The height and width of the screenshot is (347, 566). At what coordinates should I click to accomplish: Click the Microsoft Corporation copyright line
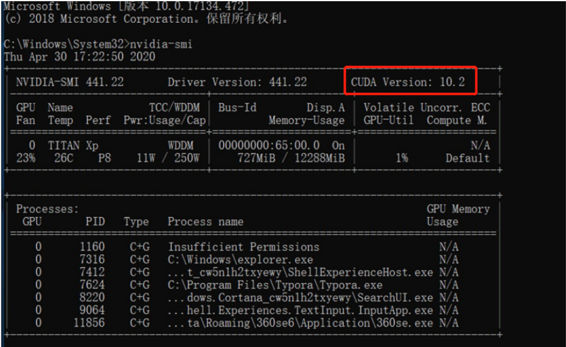point(146,19)
